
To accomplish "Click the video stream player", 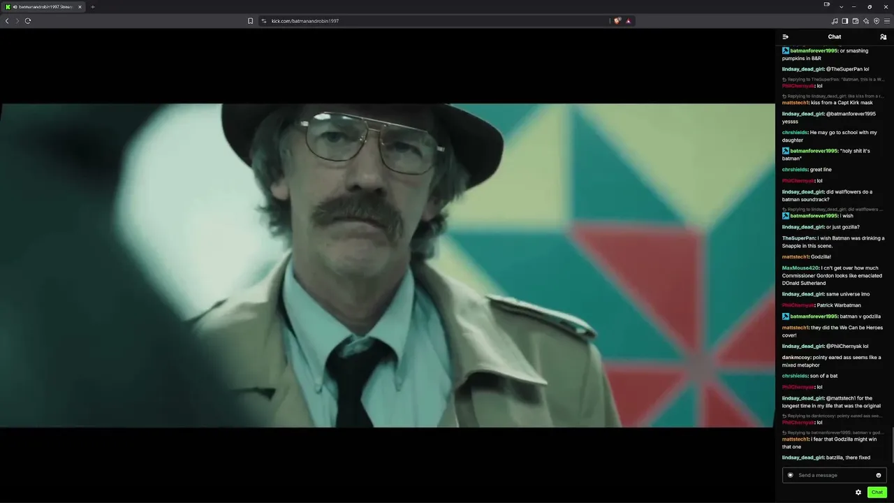I will pos(388,265).
